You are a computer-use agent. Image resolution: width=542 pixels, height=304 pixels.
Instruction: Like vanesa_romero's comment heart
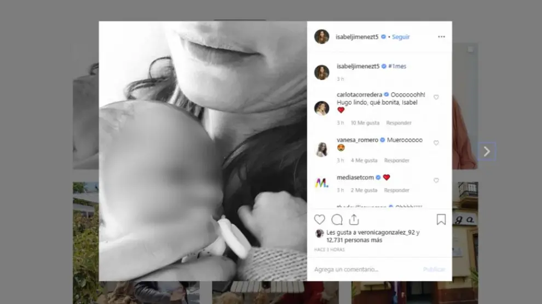click(x=436, y=143)
